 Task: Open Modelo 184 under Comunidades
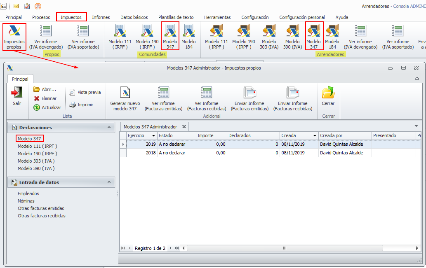tap(188, 37)
